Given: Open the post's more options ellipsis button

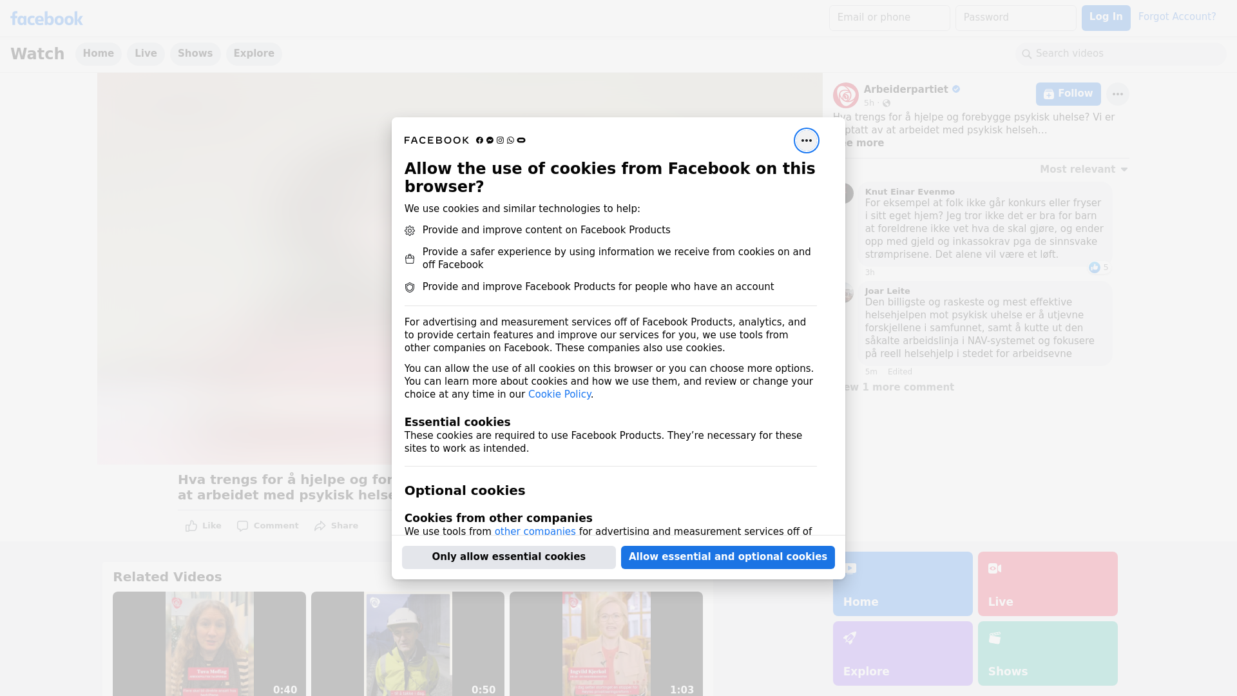Looking at the screenshot, I should tap(1117, 94).
